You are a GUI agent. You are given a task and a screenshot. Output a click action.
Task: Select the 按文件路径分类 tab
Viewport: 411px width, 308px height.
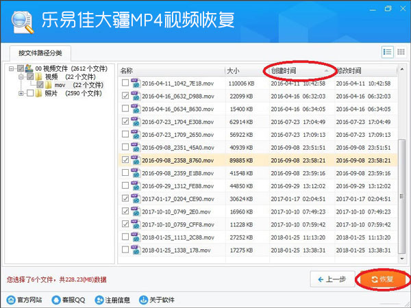40,53
